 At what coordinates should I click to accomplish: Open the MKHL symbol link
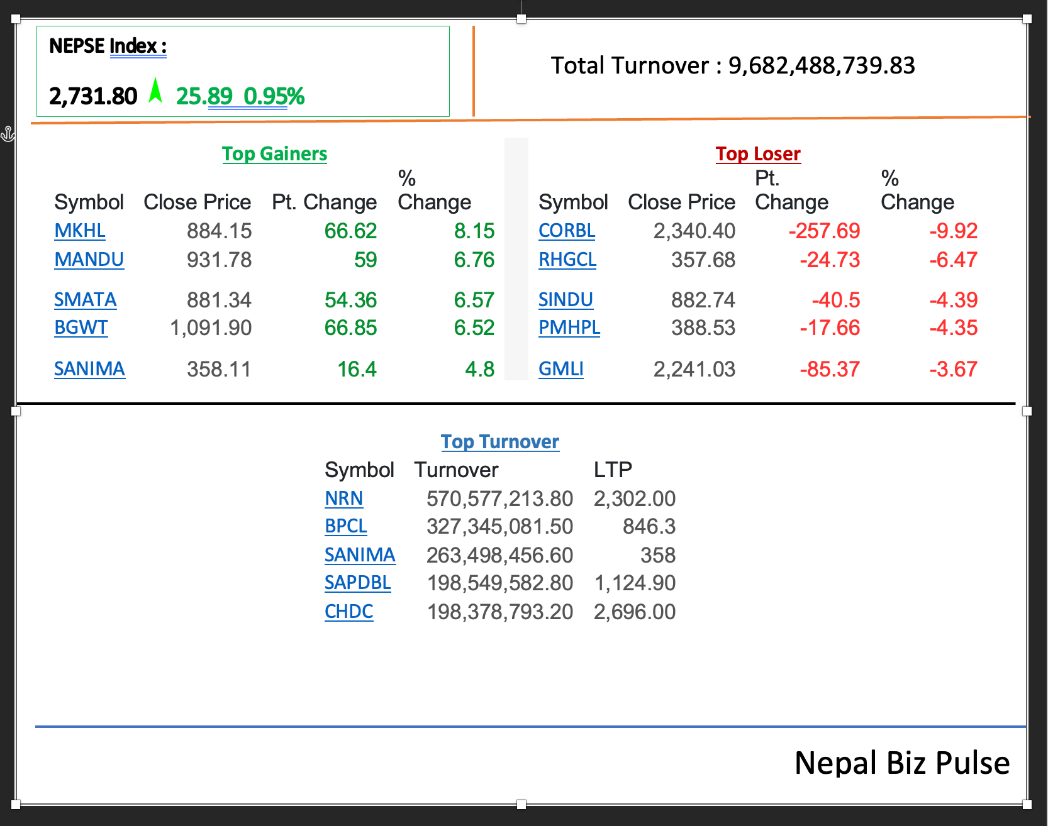[x=80, y=231]
